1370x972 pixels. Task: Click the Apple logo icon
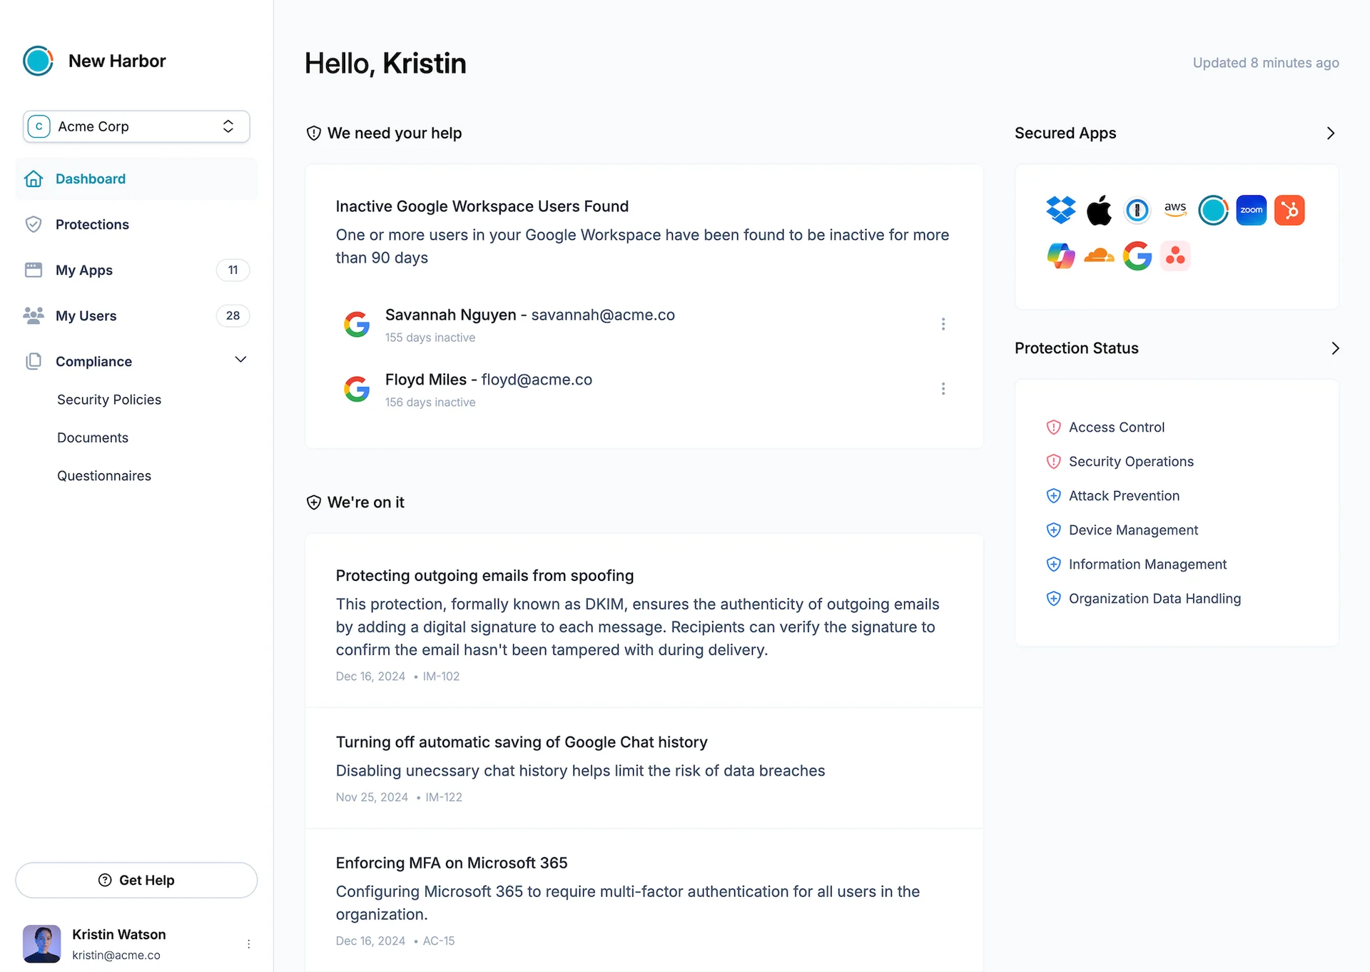click(x=1099, y=210)
